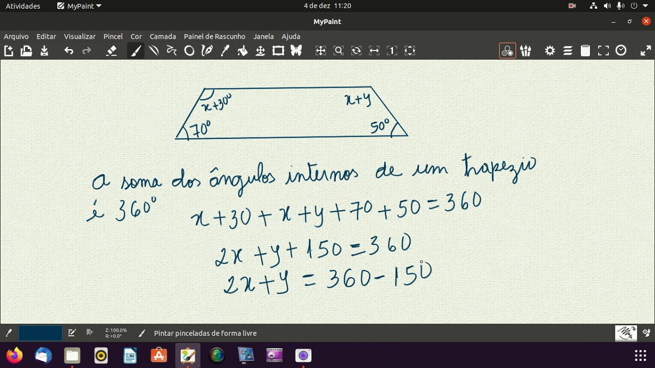This screenshot has height=368, width=655.
Task: Open the Camada menu
Action: (163, 36)
